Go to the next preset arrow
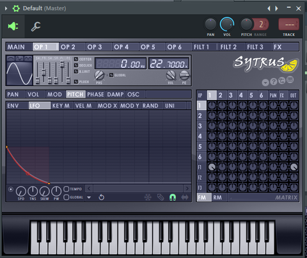The height and width of the screenshot is (258, 307). pos(276,8)
